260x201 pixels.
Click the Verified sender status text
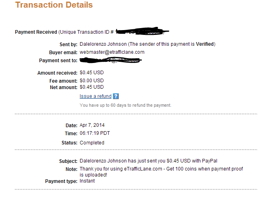pyautogui.click(x=205, y=44)
